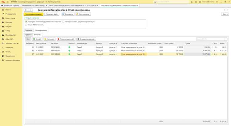Viewport: 231px width, 126px height.
Task: Switch to the Маркетплейсы и комиссионеры tab
Action: click(34, 6)
